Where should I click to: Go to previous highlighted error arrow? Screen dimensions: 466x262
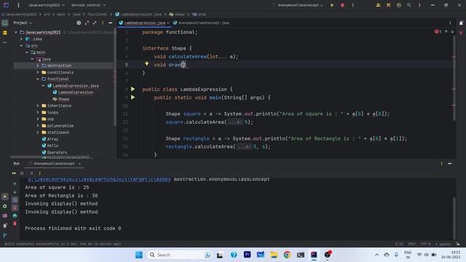tap(446, 31)
